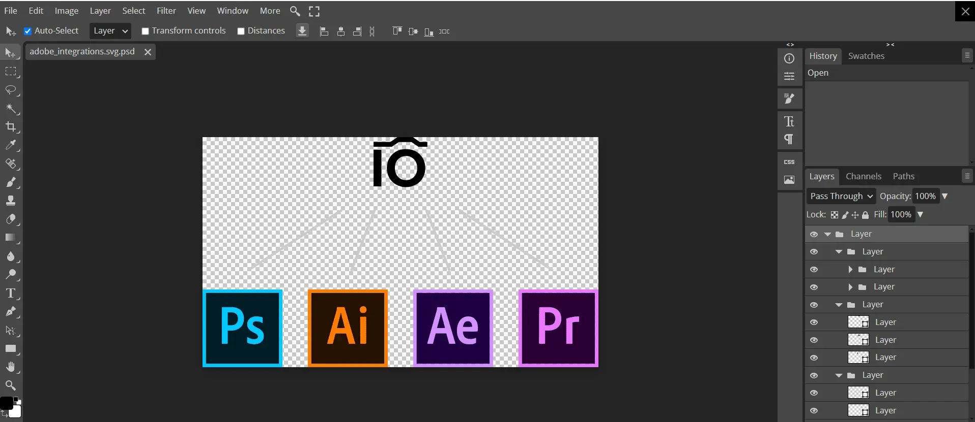The image size is (975, 422).
Task: Select the Gradient tool
Action: point(11,238)
